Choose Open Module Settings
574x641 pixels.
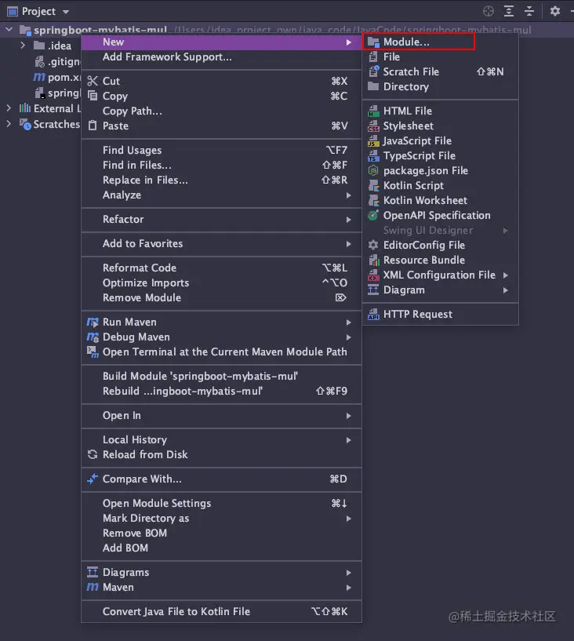tap(221, 503)
